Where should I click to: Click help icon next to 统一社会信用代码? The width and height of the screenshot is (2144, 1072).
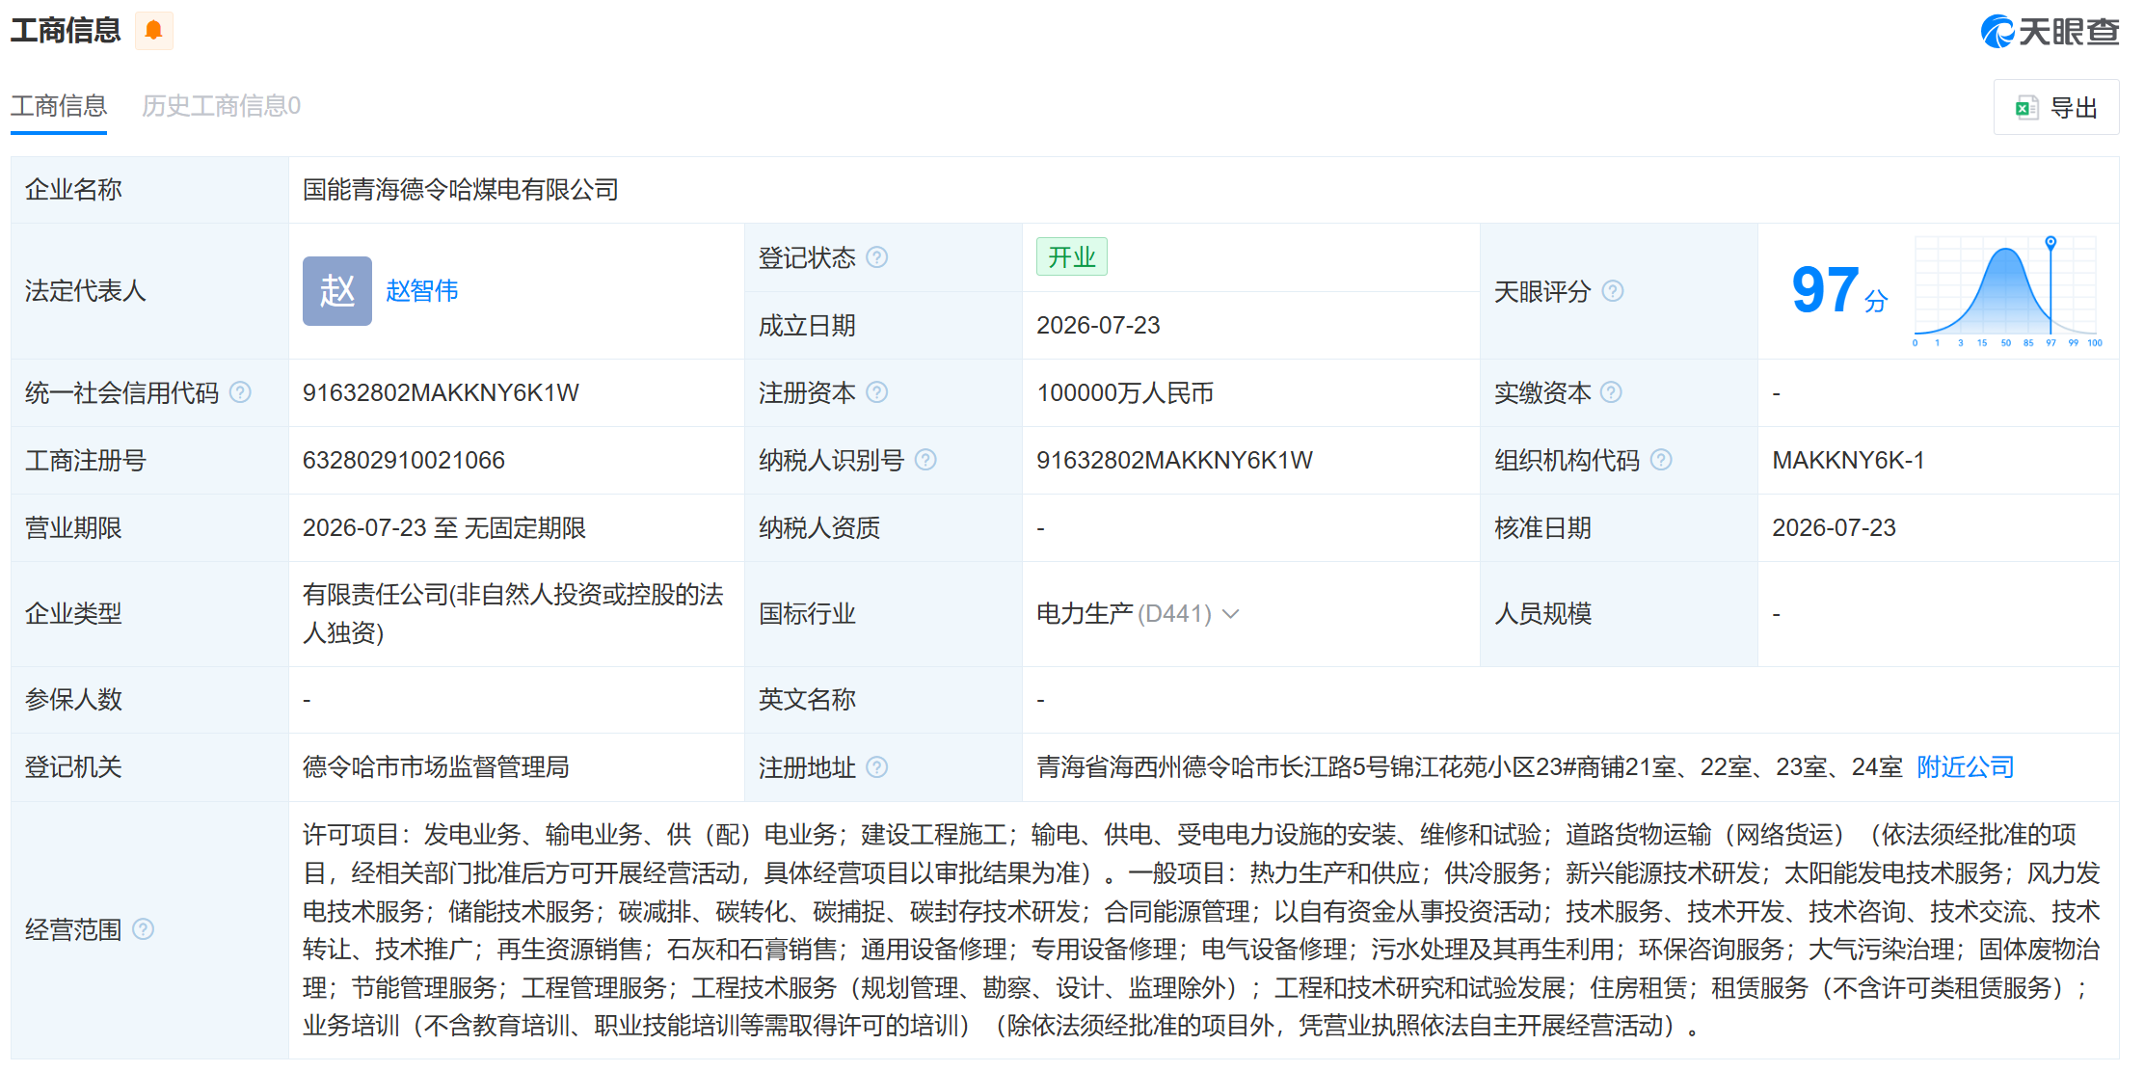[x=241, y=392]
